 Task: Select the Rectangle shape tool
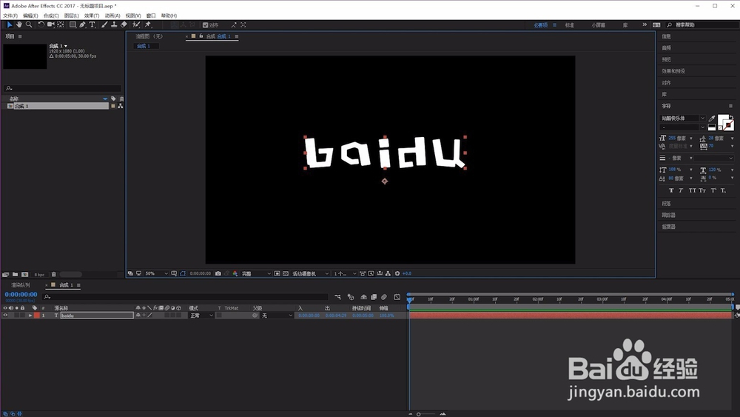click(x=73, y=24)
